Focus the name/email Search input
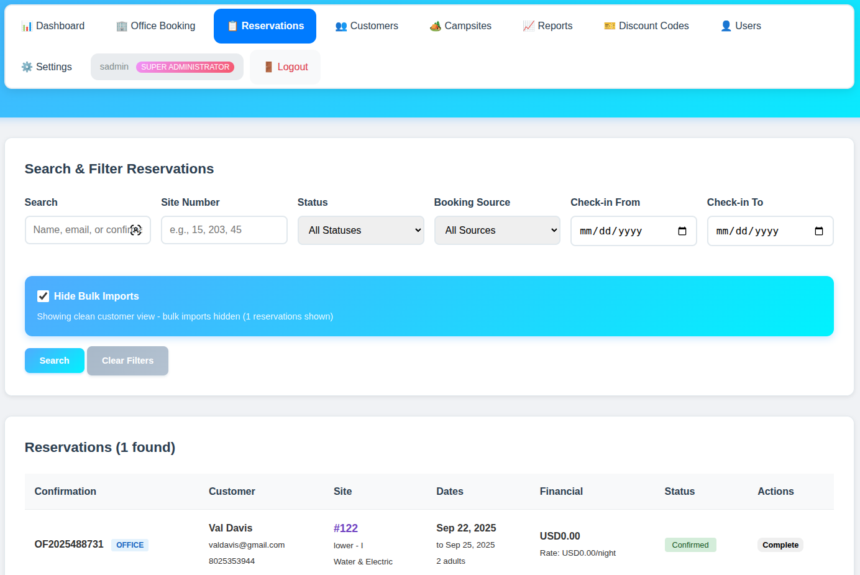This screenshot has height=575, width=860. point(88,230)
